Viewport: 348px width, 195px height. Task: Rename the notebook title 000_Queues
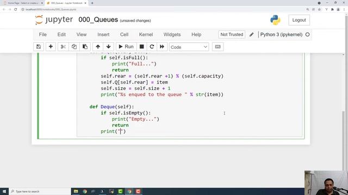(x=98, y=19)
